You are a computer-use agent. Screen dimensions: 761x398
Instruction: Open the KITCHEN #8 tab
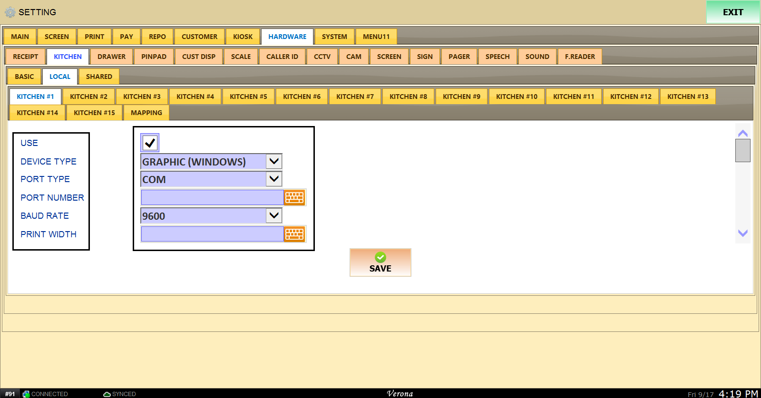408,97
